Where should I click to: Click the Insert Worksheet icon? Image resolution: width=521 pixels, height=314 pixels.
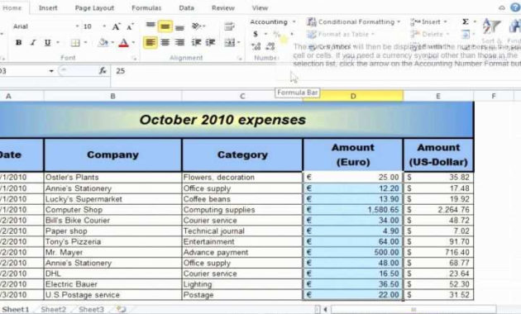click(x=122, y=309)
